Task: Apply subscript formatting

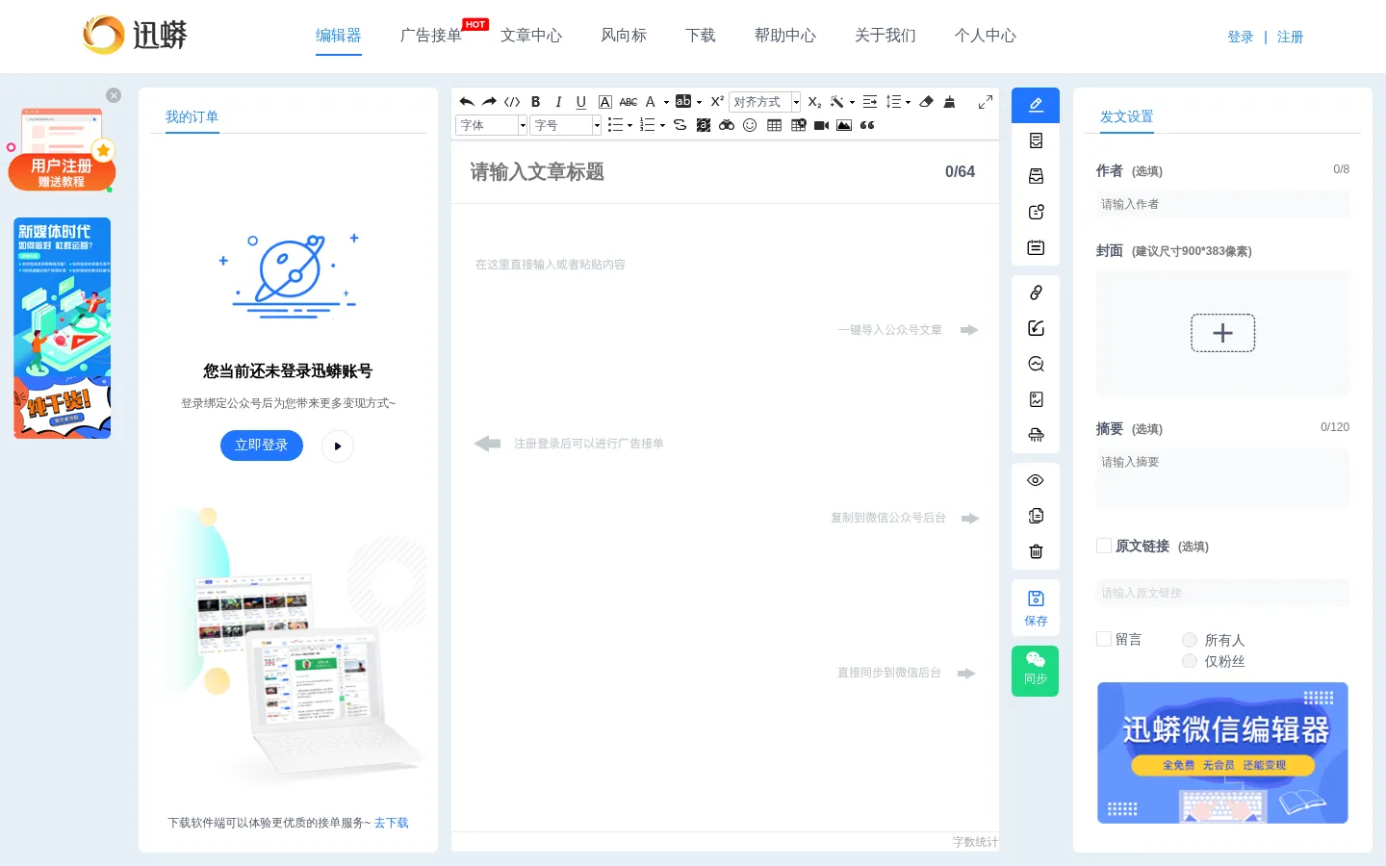Action: click(815, 102)
